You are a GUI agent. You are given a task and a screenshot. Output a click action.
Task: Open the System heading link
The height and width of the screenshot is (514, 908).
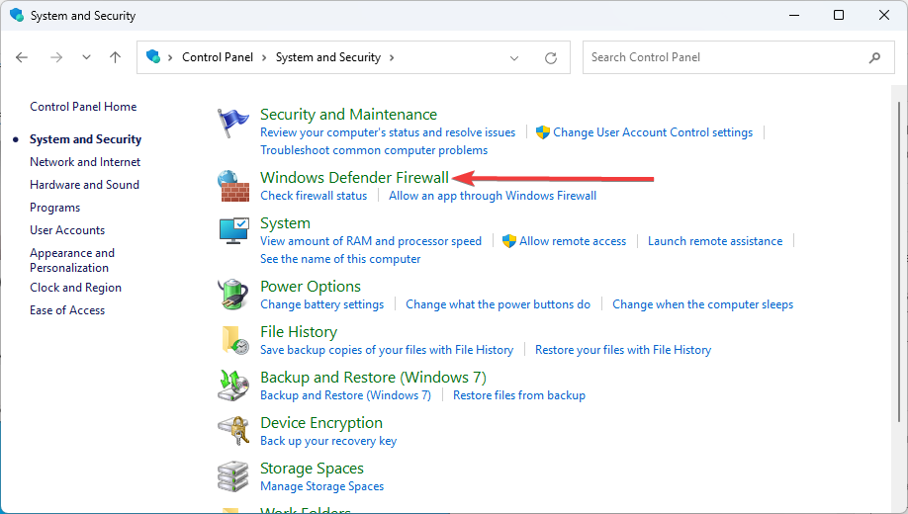click(285, 222)
